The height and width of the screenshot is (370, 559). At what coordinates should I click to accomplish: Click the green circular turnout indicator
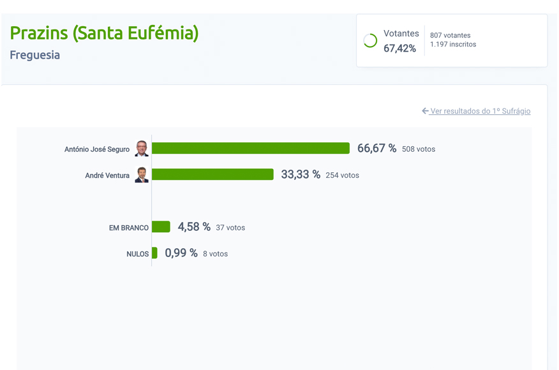click(370, 40)
